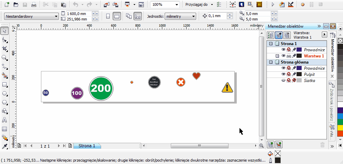Screen dimensions: 343x164
Task: Select the Crop tool
Action: pos(4,49)
